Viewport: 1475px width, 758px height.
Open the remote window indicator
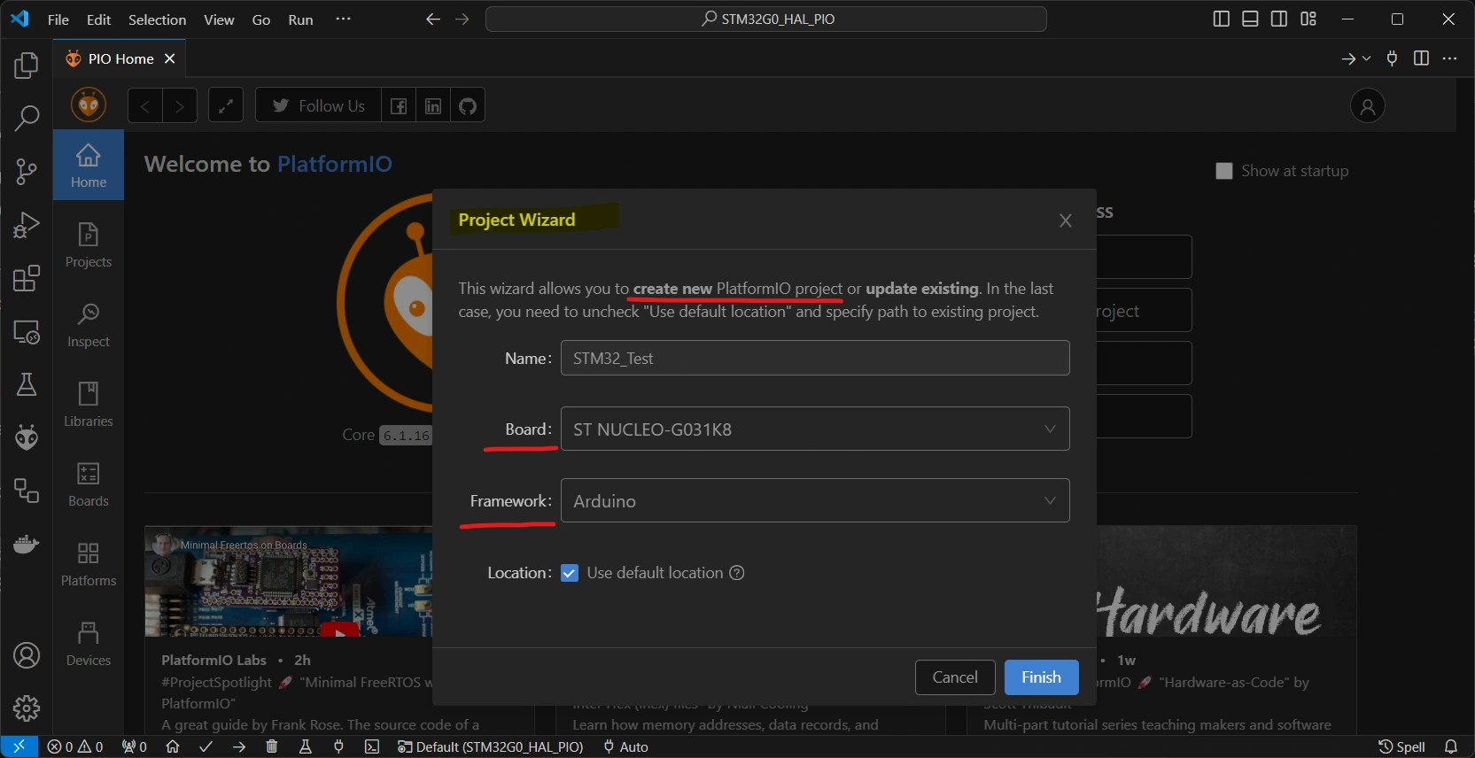tap(19, 746)
